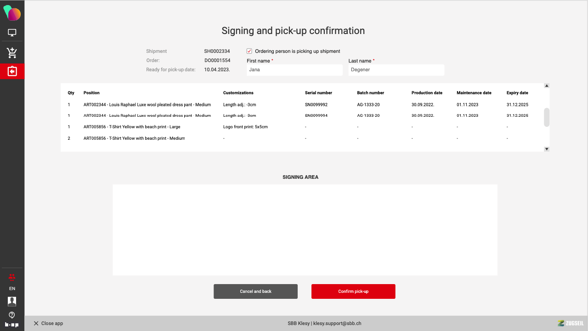Click the bottom sidebar brand logo

click(12, 325)
